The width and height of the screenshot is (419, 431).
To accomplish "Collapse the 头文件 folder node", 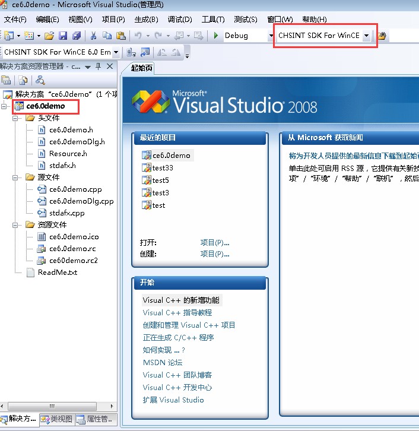I will tap(15, 118).
